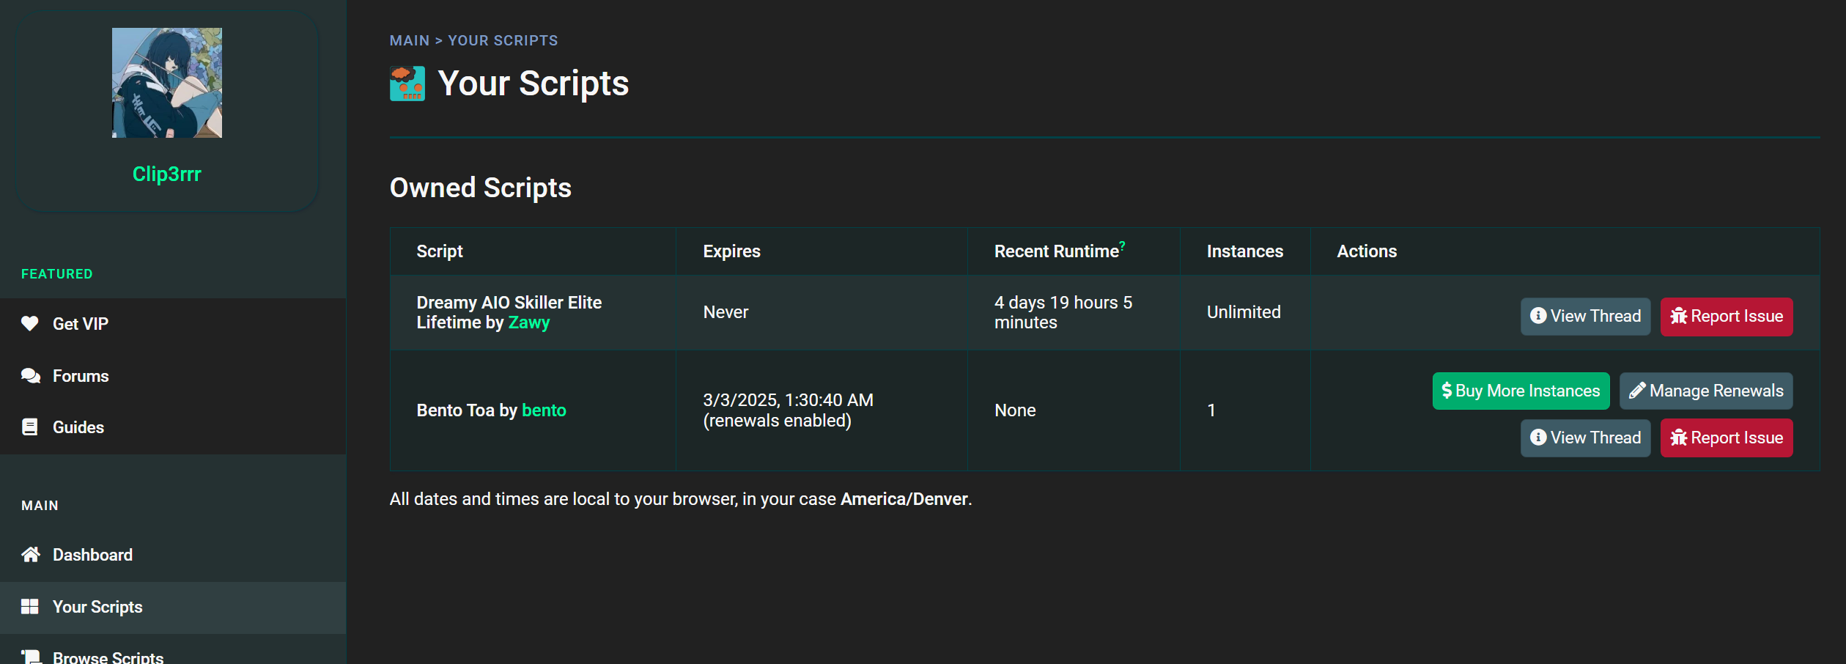Manage Renewals for Bento Toa
The image size is (1846, 664).
click(1706, 391)
